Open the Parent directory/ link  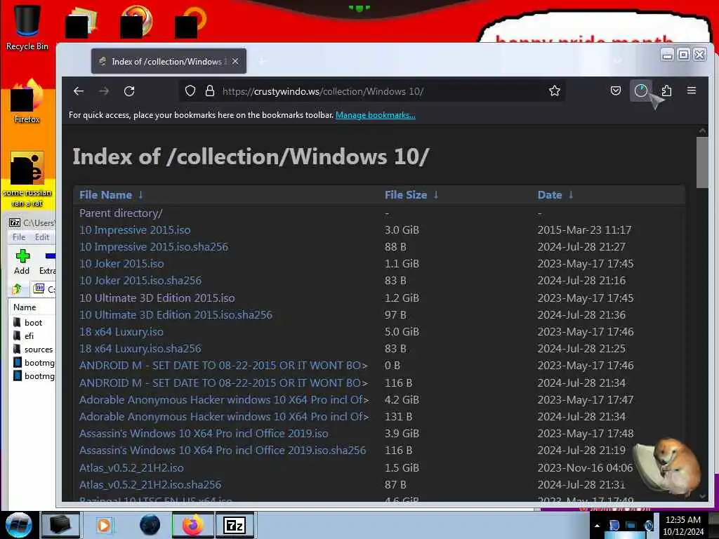pyautogui.click(x=121, y=213)
